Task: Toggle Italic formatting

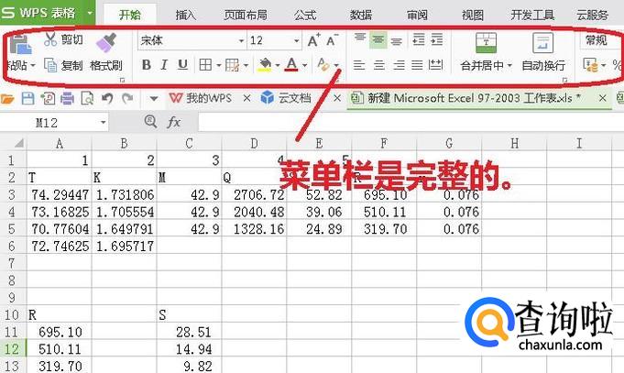Action: click(x=165, y=65)
